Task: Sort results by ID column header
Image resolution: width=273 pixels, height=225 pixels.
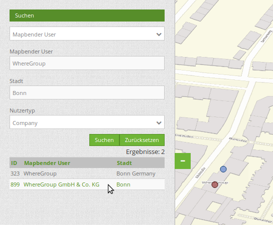Action: tap(14, 163)
